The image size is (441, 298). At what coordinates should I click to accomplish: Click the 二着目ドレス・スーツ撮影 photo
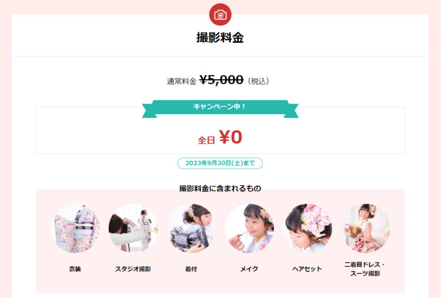(365, 228)
